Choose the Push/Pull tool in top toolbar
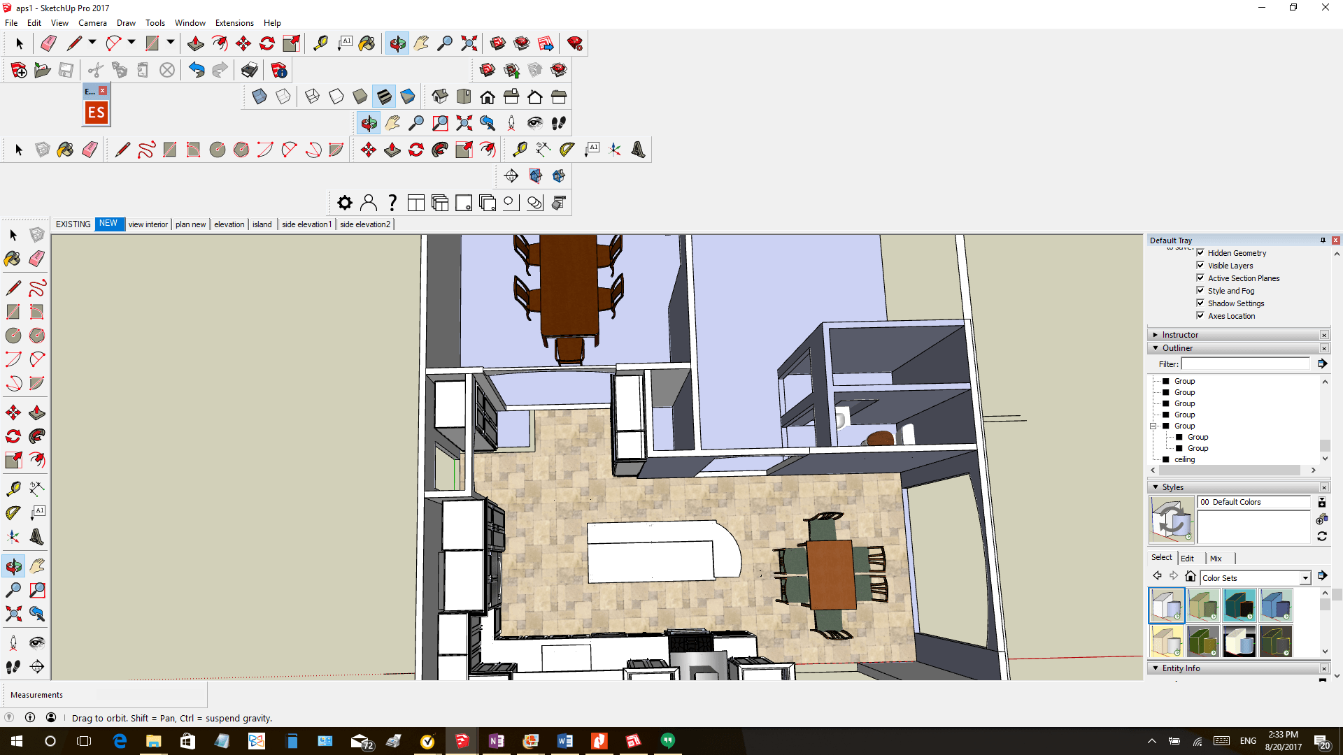Screen dimensions: 1343x755 coord(196,43)
